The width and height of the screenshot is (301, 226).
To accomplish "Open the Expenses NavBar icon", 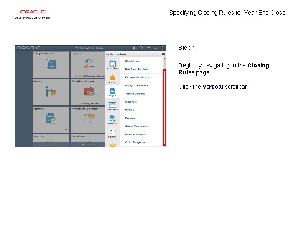I will pos(112,133).
